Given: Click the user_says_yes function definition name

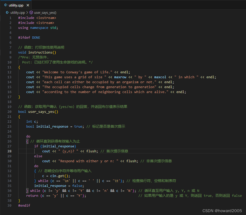Looking at the screenshot, I should [41, 112].
